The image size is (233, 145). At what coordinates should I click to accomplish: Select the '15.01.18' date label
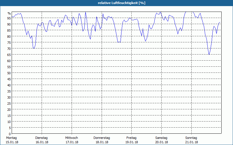[12, 142]
